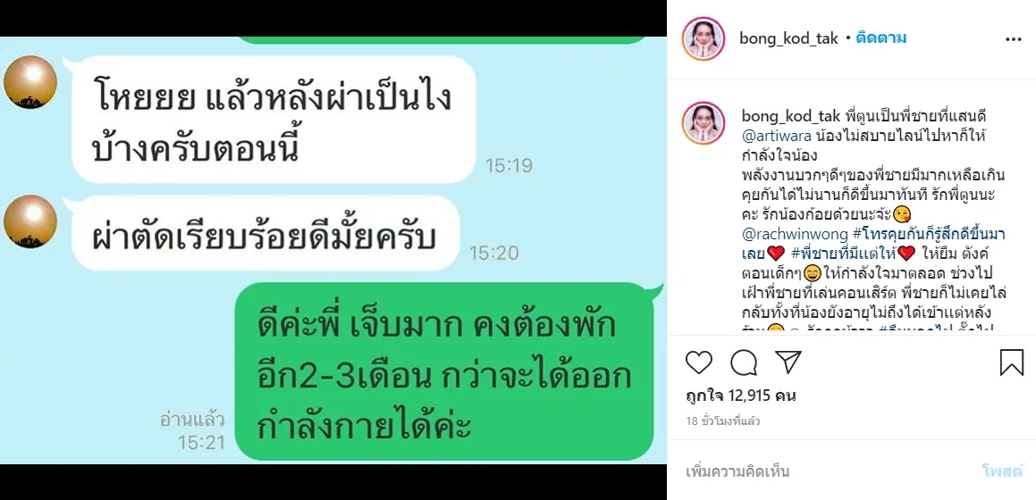1036x500 pixels.
Task: Click the sender avatar beside the first chat message
Action: tap(30, 82)
